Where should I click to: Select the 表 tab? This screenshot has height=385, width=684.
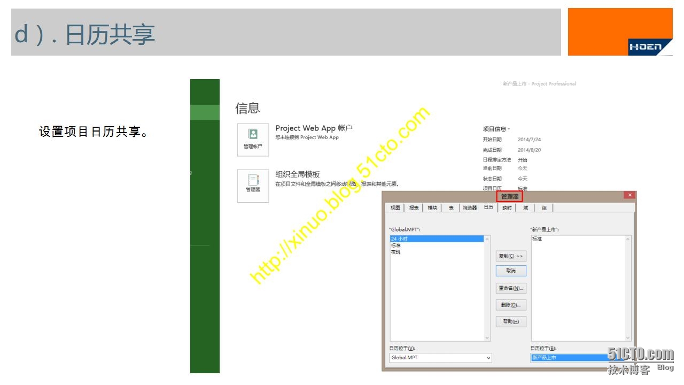[x=451, y=207]
